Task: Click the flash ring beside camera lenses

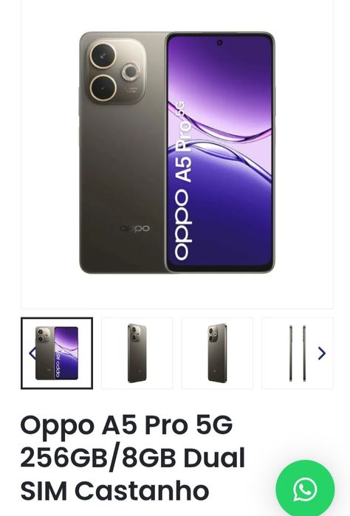Action: coord(131,72)
